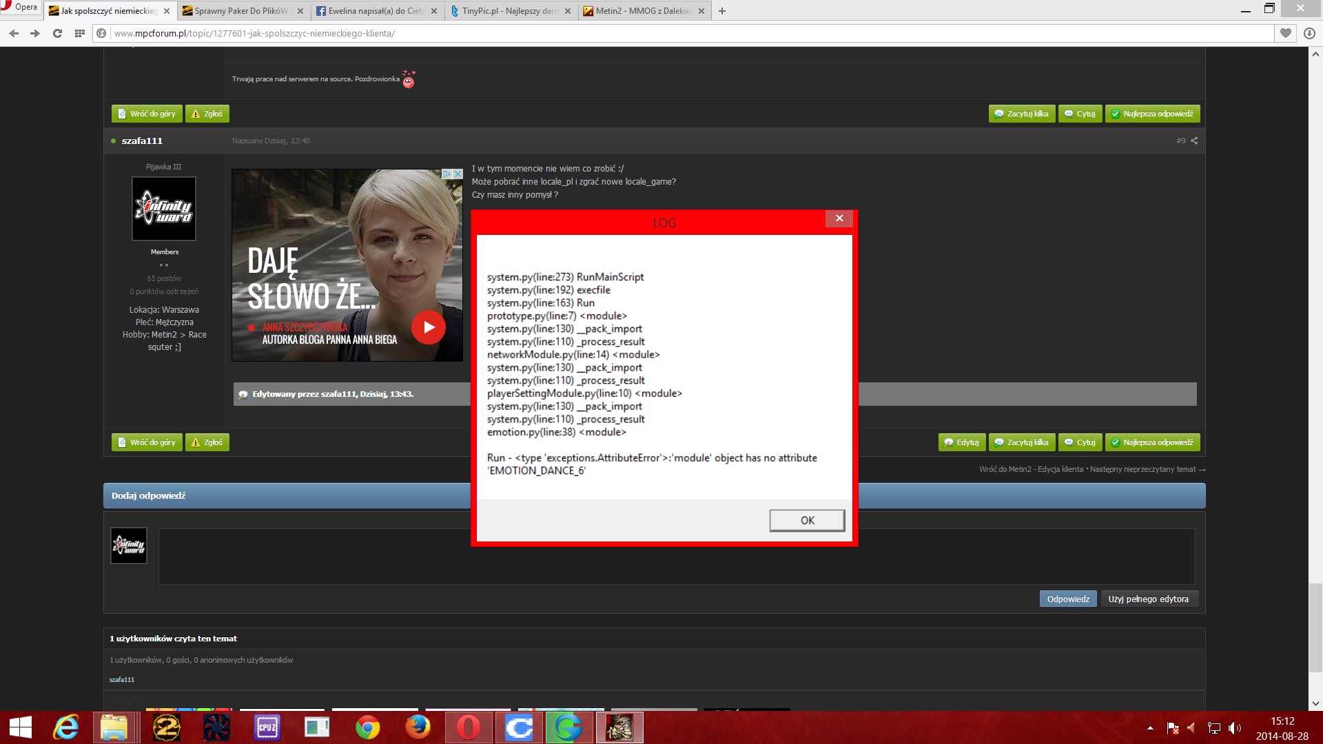The image size is (1323, 744).
Task: Click the browser Forward arrow
Action: [35, 33]
